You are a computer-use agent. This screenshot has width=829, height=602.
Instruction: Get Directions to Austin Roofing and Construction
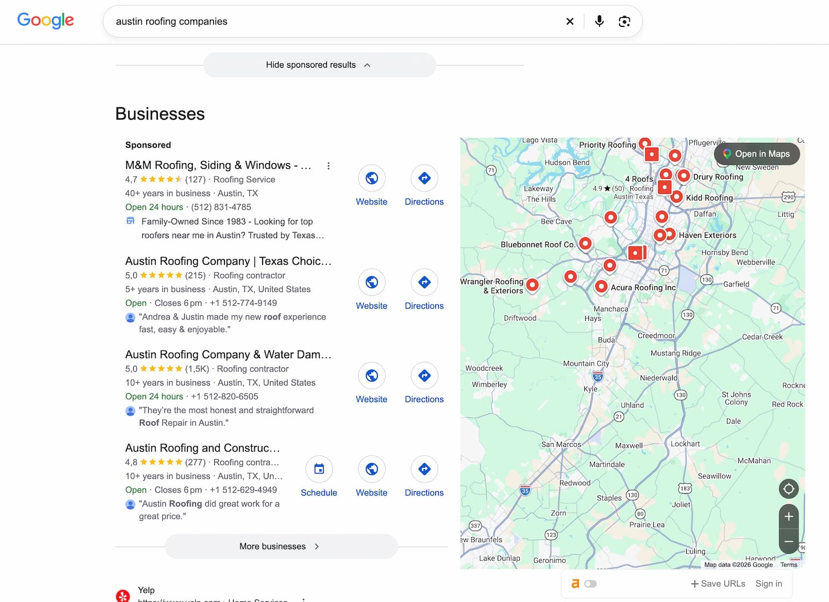424,477
